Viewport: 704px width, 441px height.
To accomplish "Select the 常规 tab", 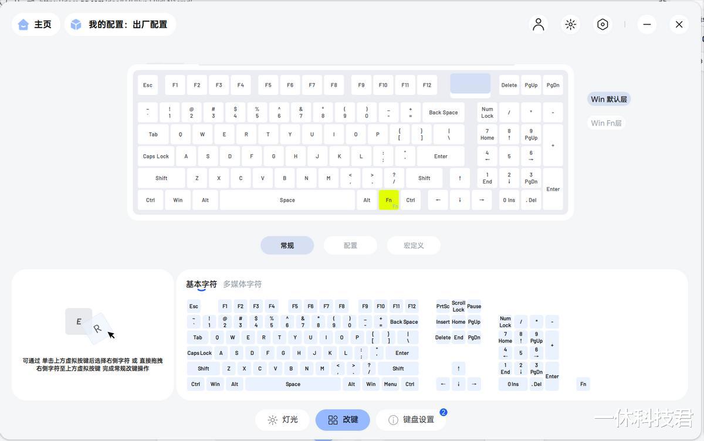I will coord(287,245).
